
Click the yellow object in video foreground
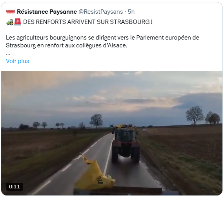click(95, 174)
